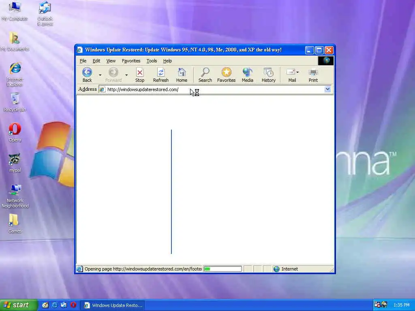The height and width of the screenshot is (311, 415).
Task: Click the status bar page icon
Action: (80, 269)
